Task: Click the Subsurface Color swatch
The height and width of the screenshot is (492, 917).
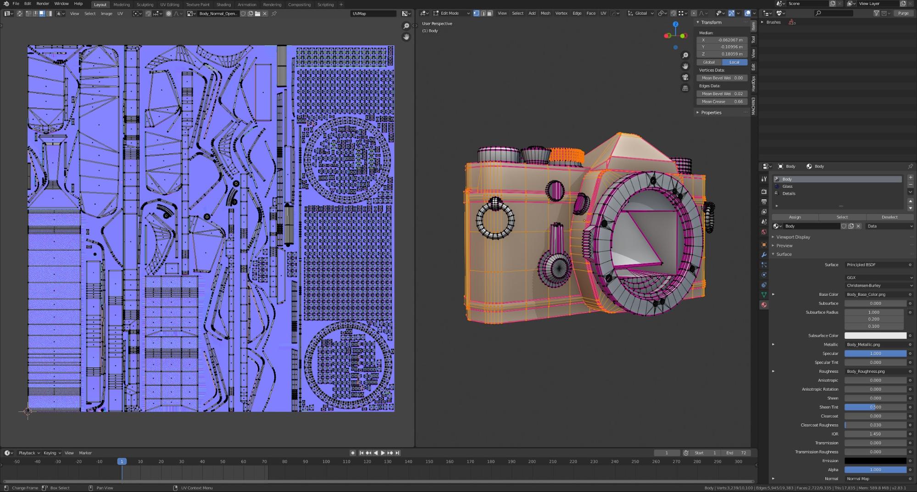Action: pos(875,336)
